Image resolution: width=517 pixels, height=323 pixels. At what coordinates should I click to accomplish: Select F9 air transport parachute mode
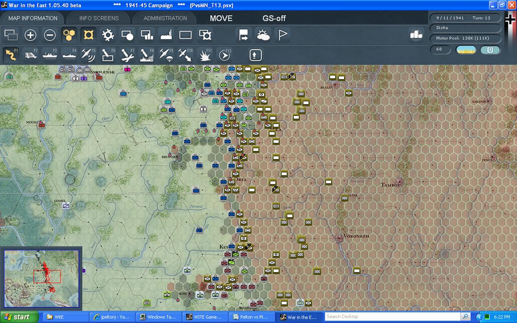coord(166,55)
